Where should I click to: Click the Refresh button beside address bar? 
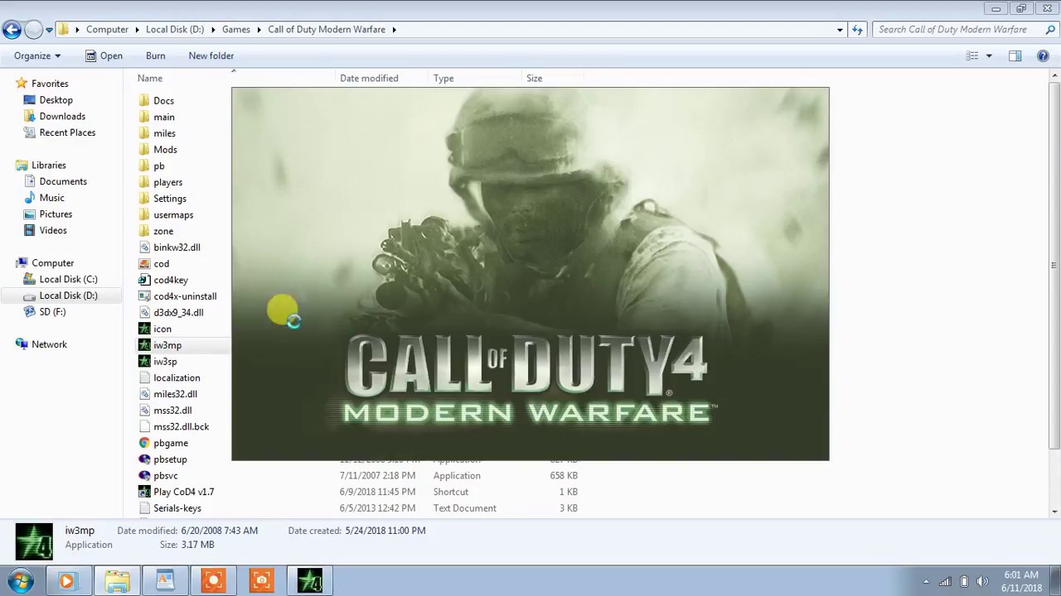point(857,30)
